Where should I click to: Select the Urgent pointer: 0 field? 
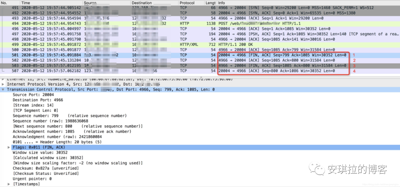tap(32, 179)
